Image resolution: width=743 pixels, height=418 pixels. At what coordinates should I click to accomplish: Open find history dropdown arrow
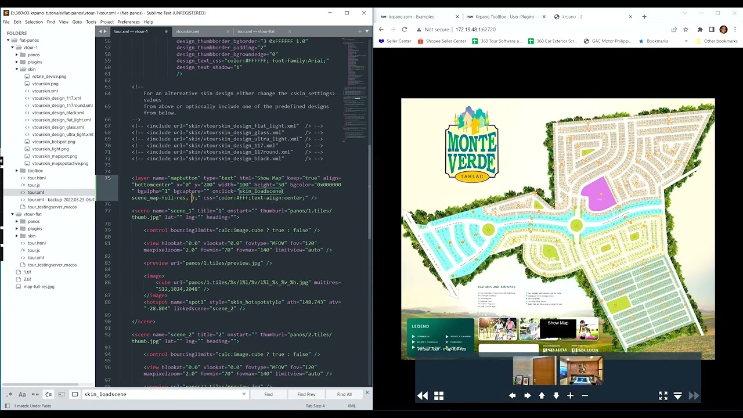pyautogui.click(x=244, y=394)
